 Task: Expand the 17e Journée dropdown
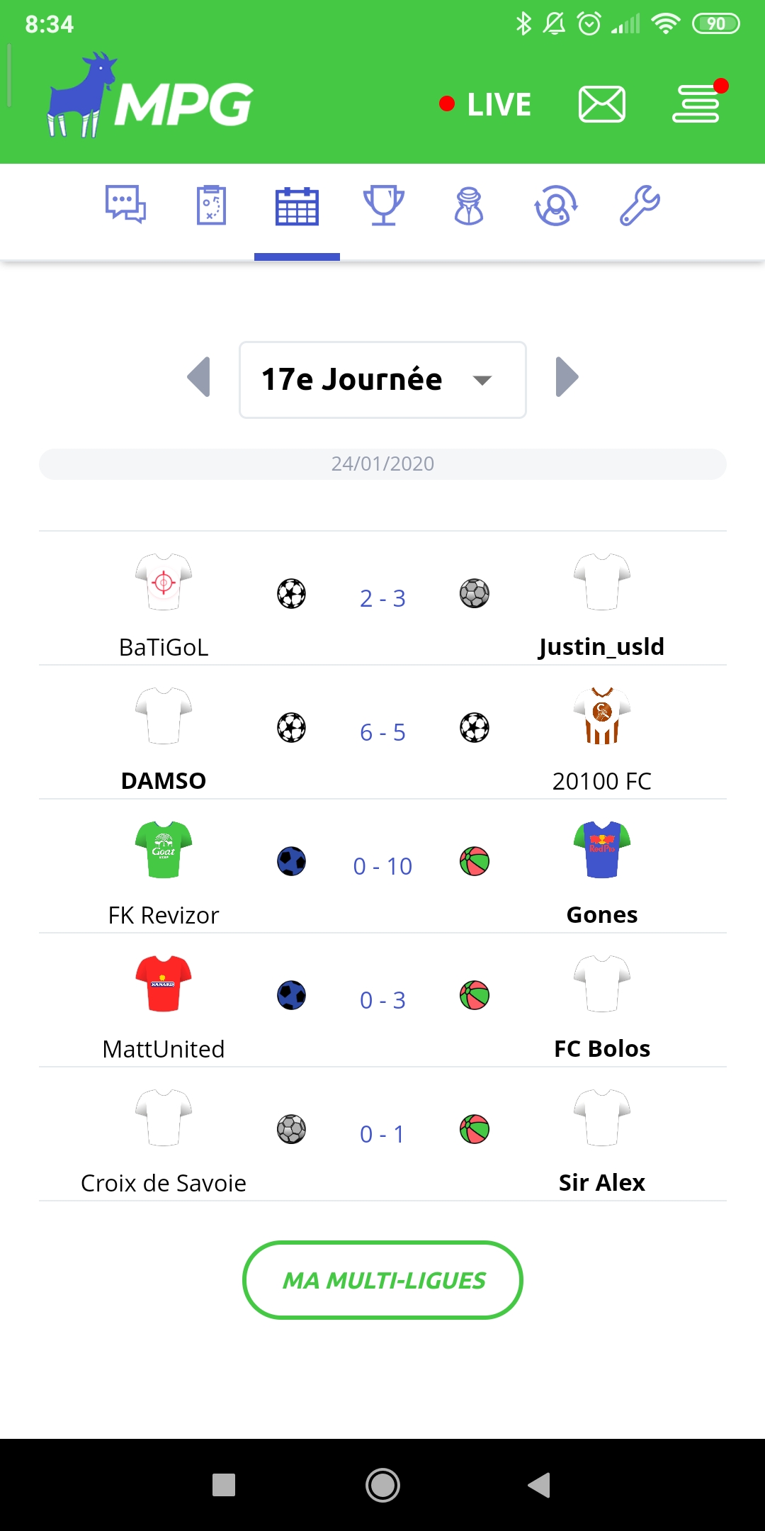[382, 380]
